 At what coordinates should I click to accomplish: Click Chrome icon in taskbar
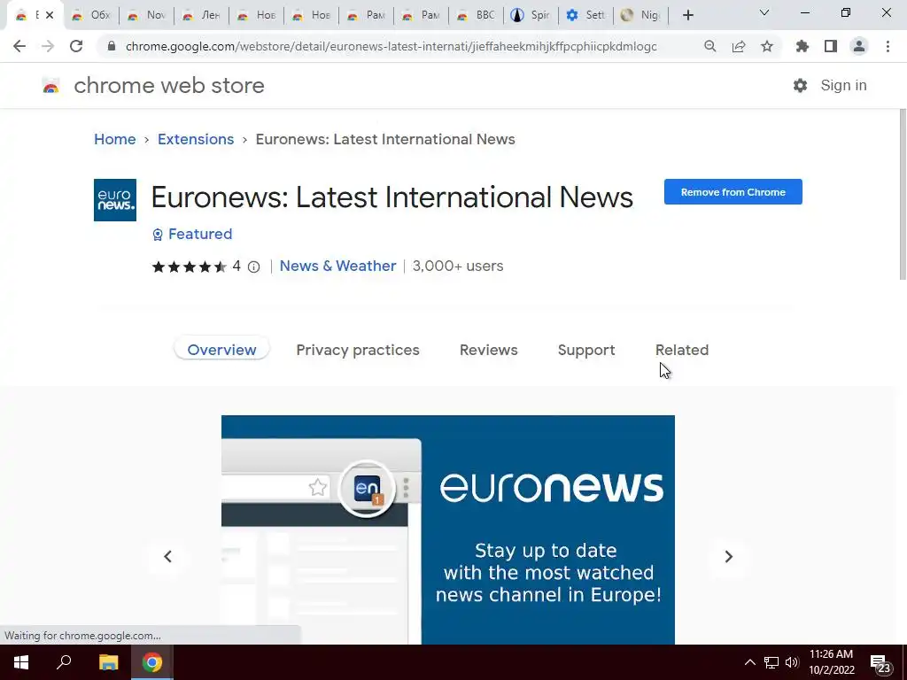tap(152, 662)
